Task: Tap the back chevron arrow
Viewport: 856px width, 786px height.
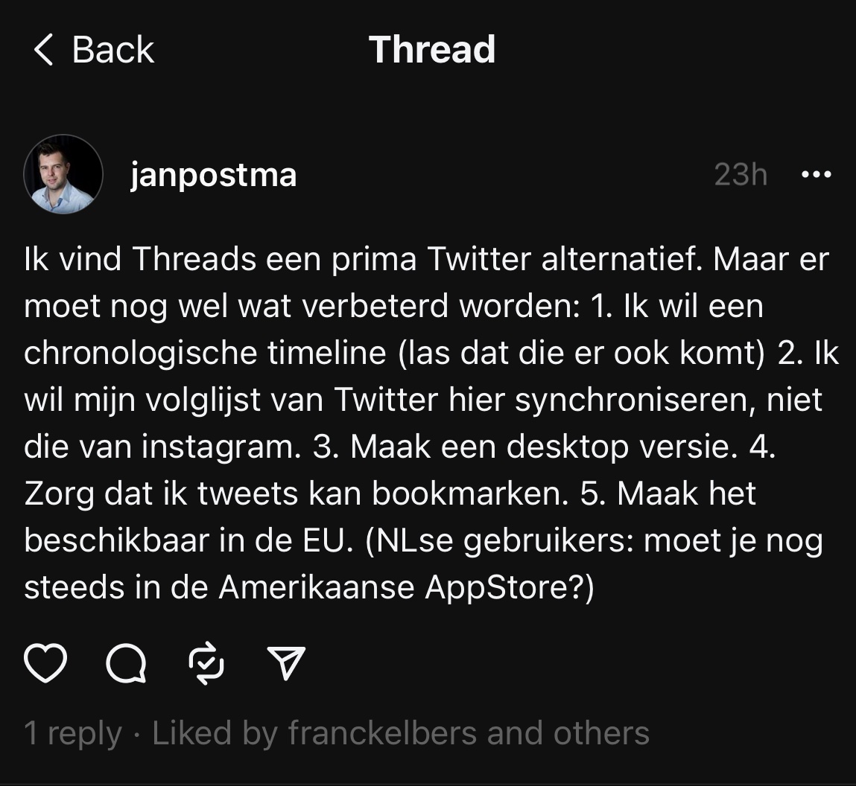Action: coord(43,51)
